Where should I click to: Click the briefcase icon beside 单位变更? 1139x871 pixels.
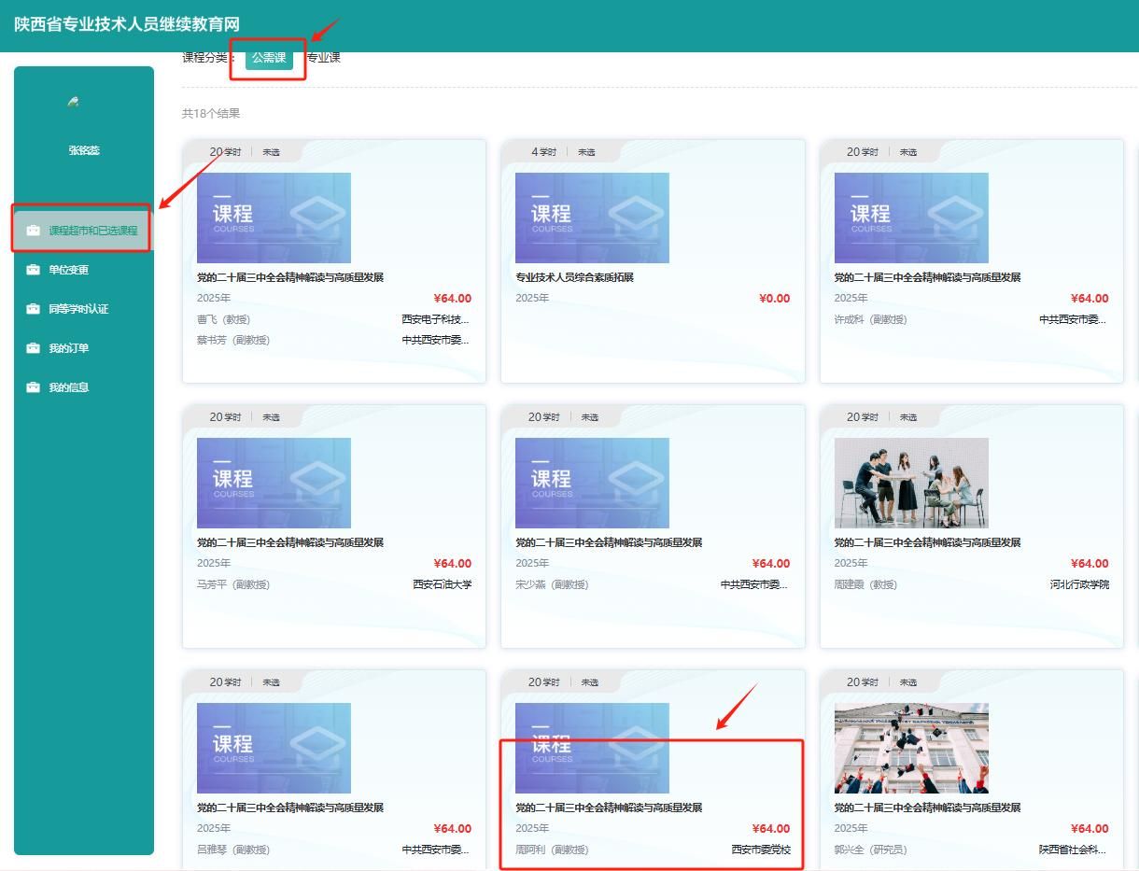[x=34, y=270]
